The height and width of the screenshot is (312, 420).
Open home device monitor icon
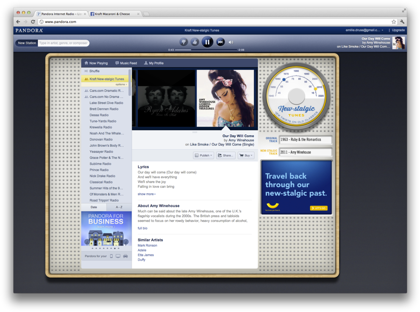(x=118, y=256)
